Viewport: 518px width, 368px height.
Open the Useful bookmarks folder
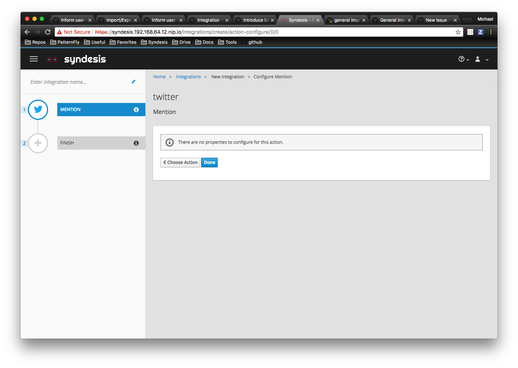pyautogui.click(x=95, y=42)
